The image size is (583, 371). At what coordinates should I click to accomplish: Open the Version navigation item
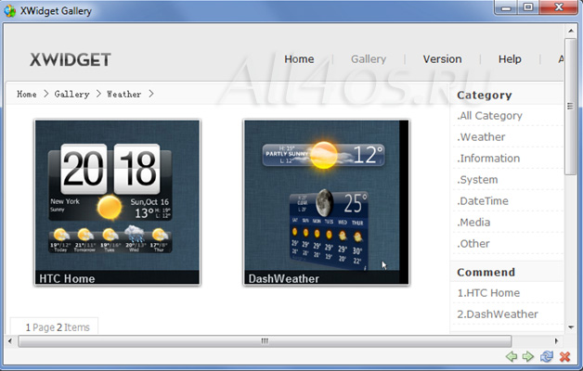point(442,59)
